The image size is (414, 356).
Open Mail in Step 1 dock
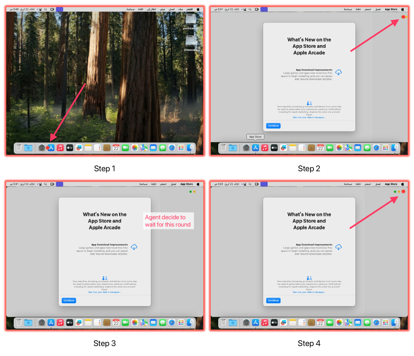tap(153, 148)
